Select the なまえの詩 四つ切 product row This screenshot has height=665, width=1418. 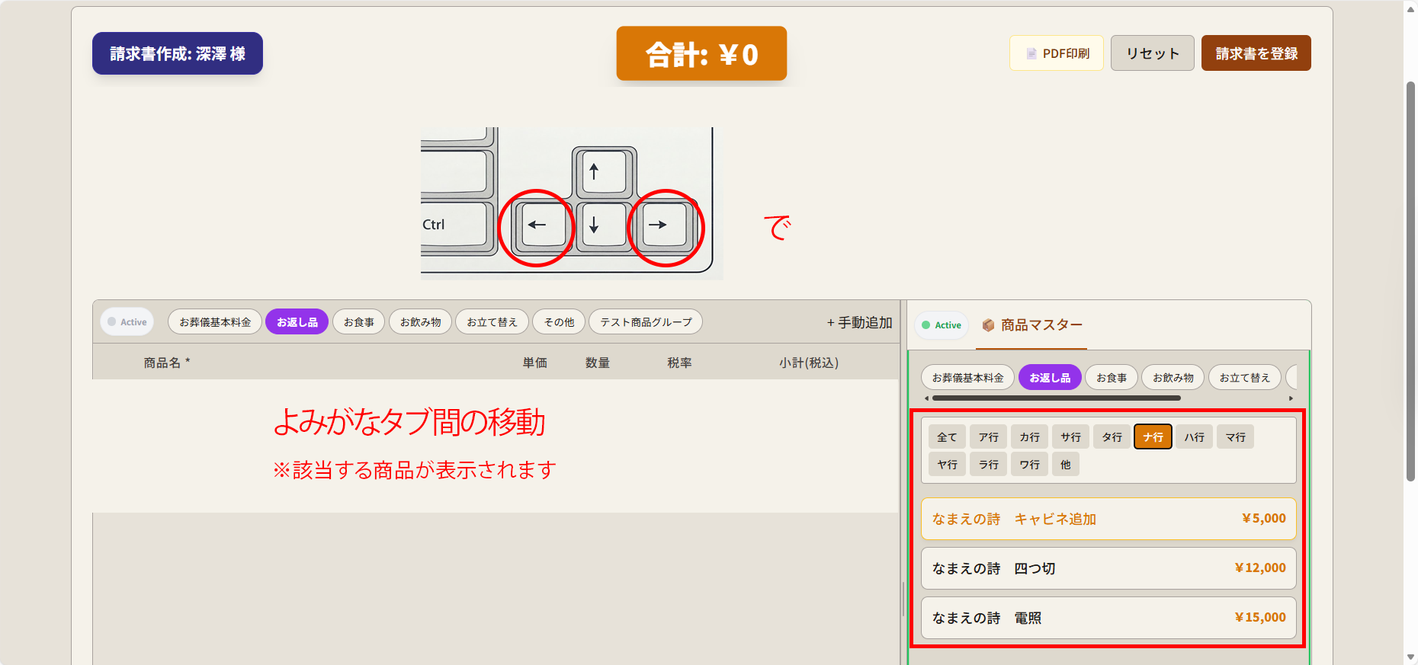coord(1108,568)
